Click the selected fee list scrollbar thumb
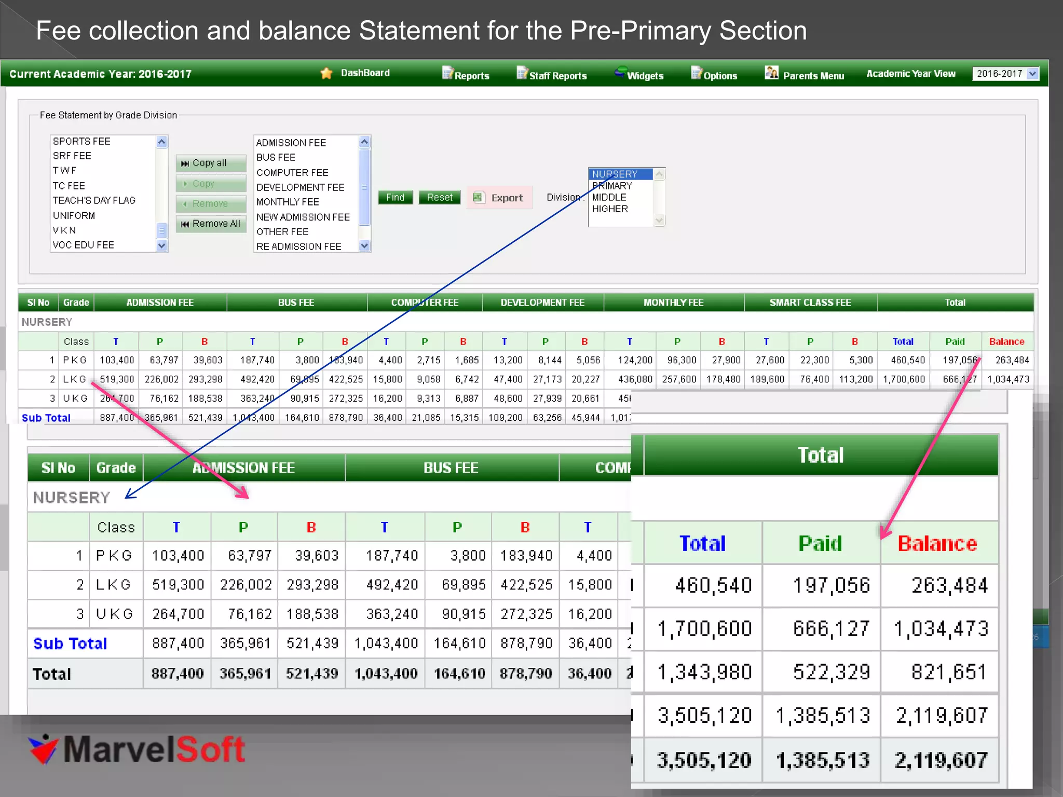The height and width of the screenshot is (797, 1063). (x=364, y=187)
